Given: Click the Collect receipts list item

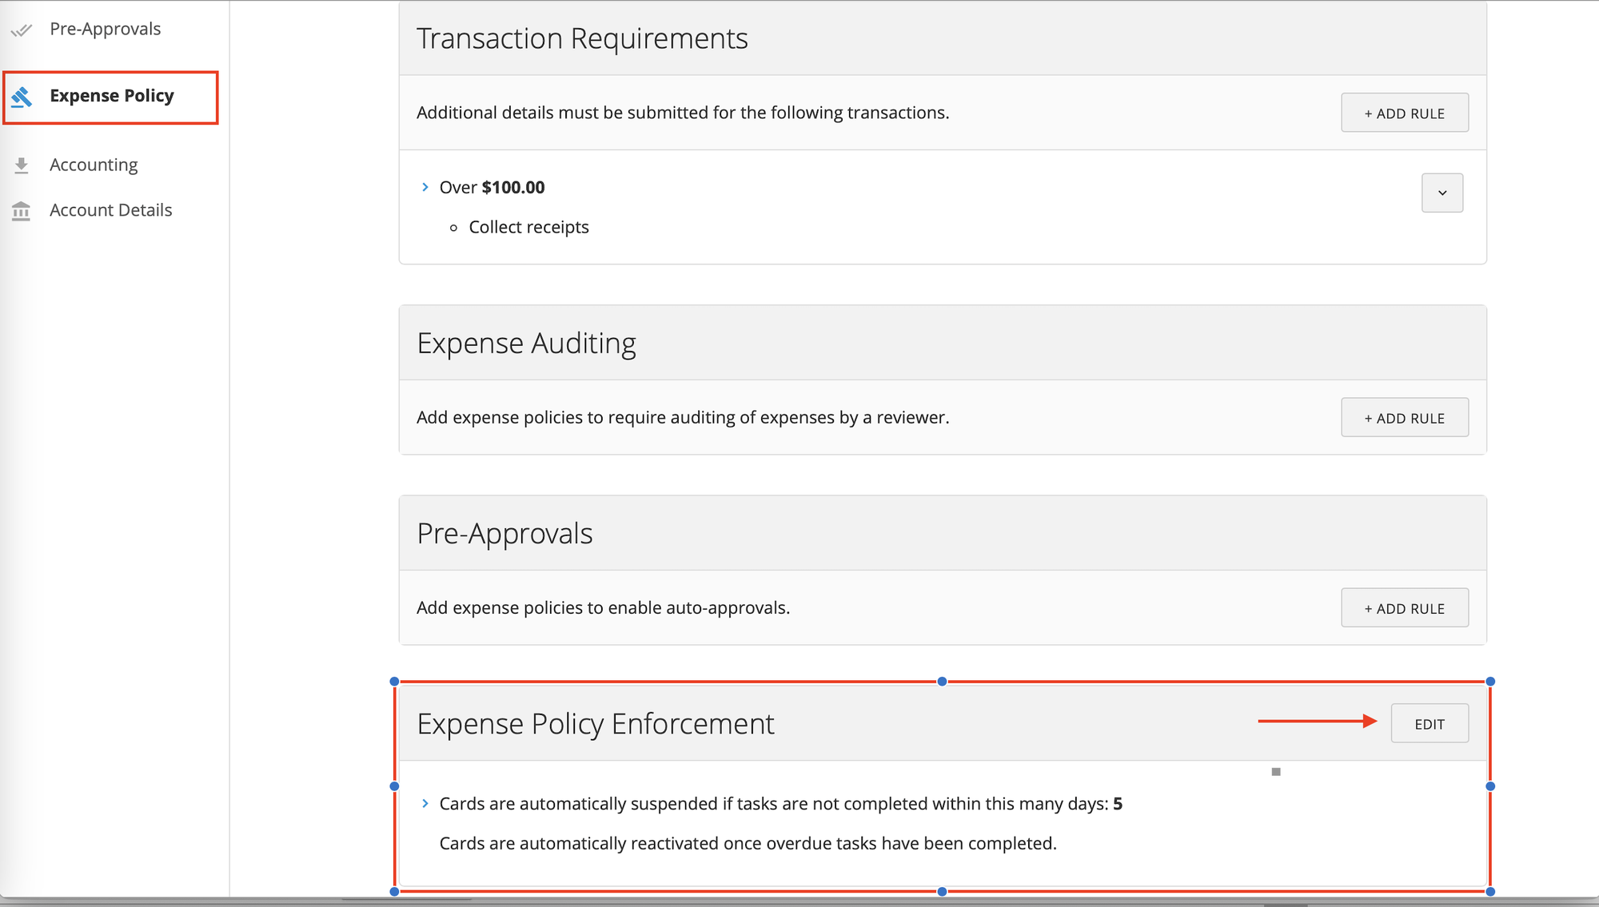Looking at the screenshot, I should pos(528,227).
